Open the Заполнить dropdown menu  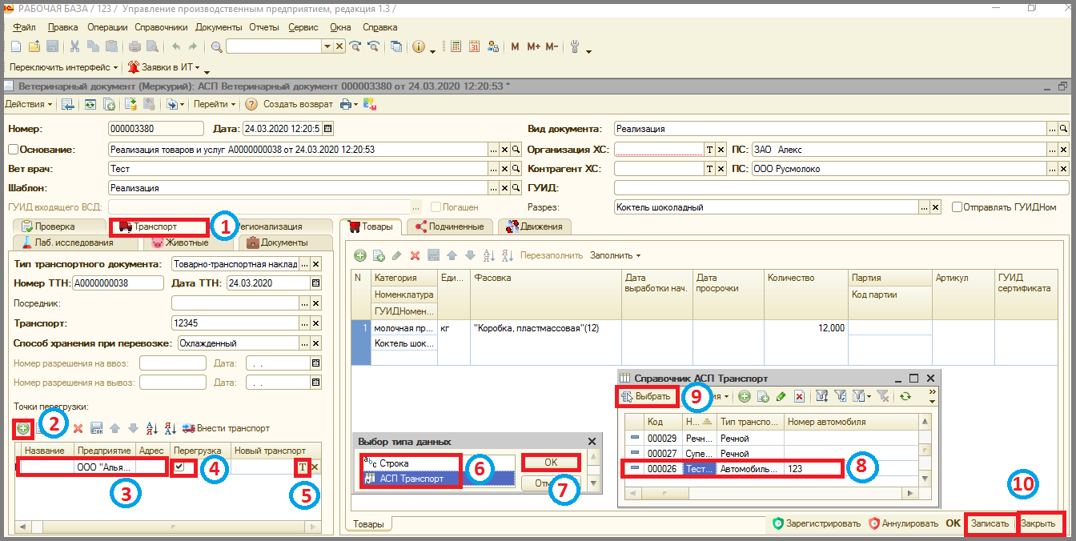pyautogui.click(x=615, y=255)
